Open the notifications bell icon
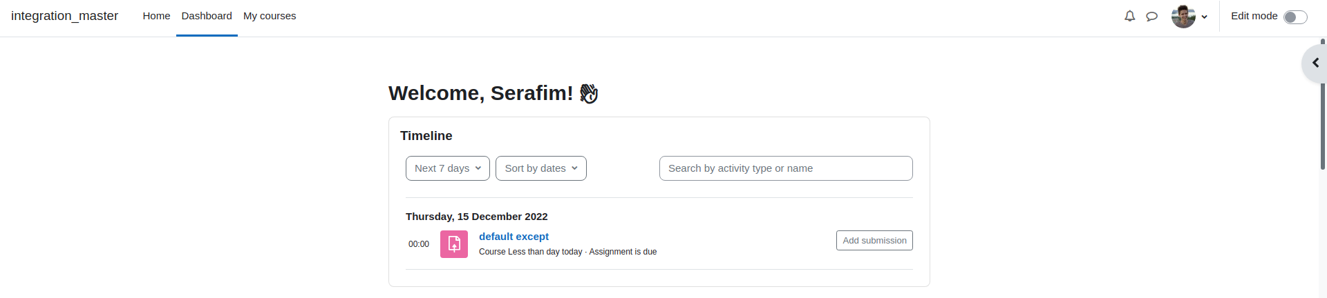The width and height of the screenshot is (1327, 298). (x=1129, y=16)
